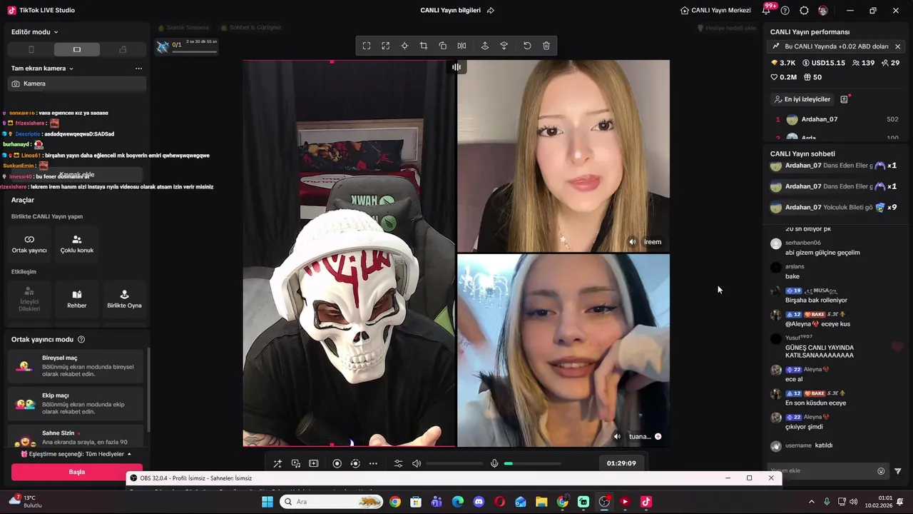Image resolution: width=913 pixels, height=514 pixels.
Task: Open İzleyici Dilekleri tool
Action: point(29,299)
